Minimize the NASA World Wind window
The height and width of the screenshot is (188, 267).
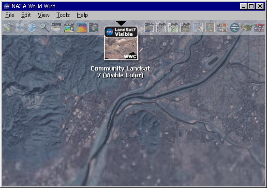point(243,6)
